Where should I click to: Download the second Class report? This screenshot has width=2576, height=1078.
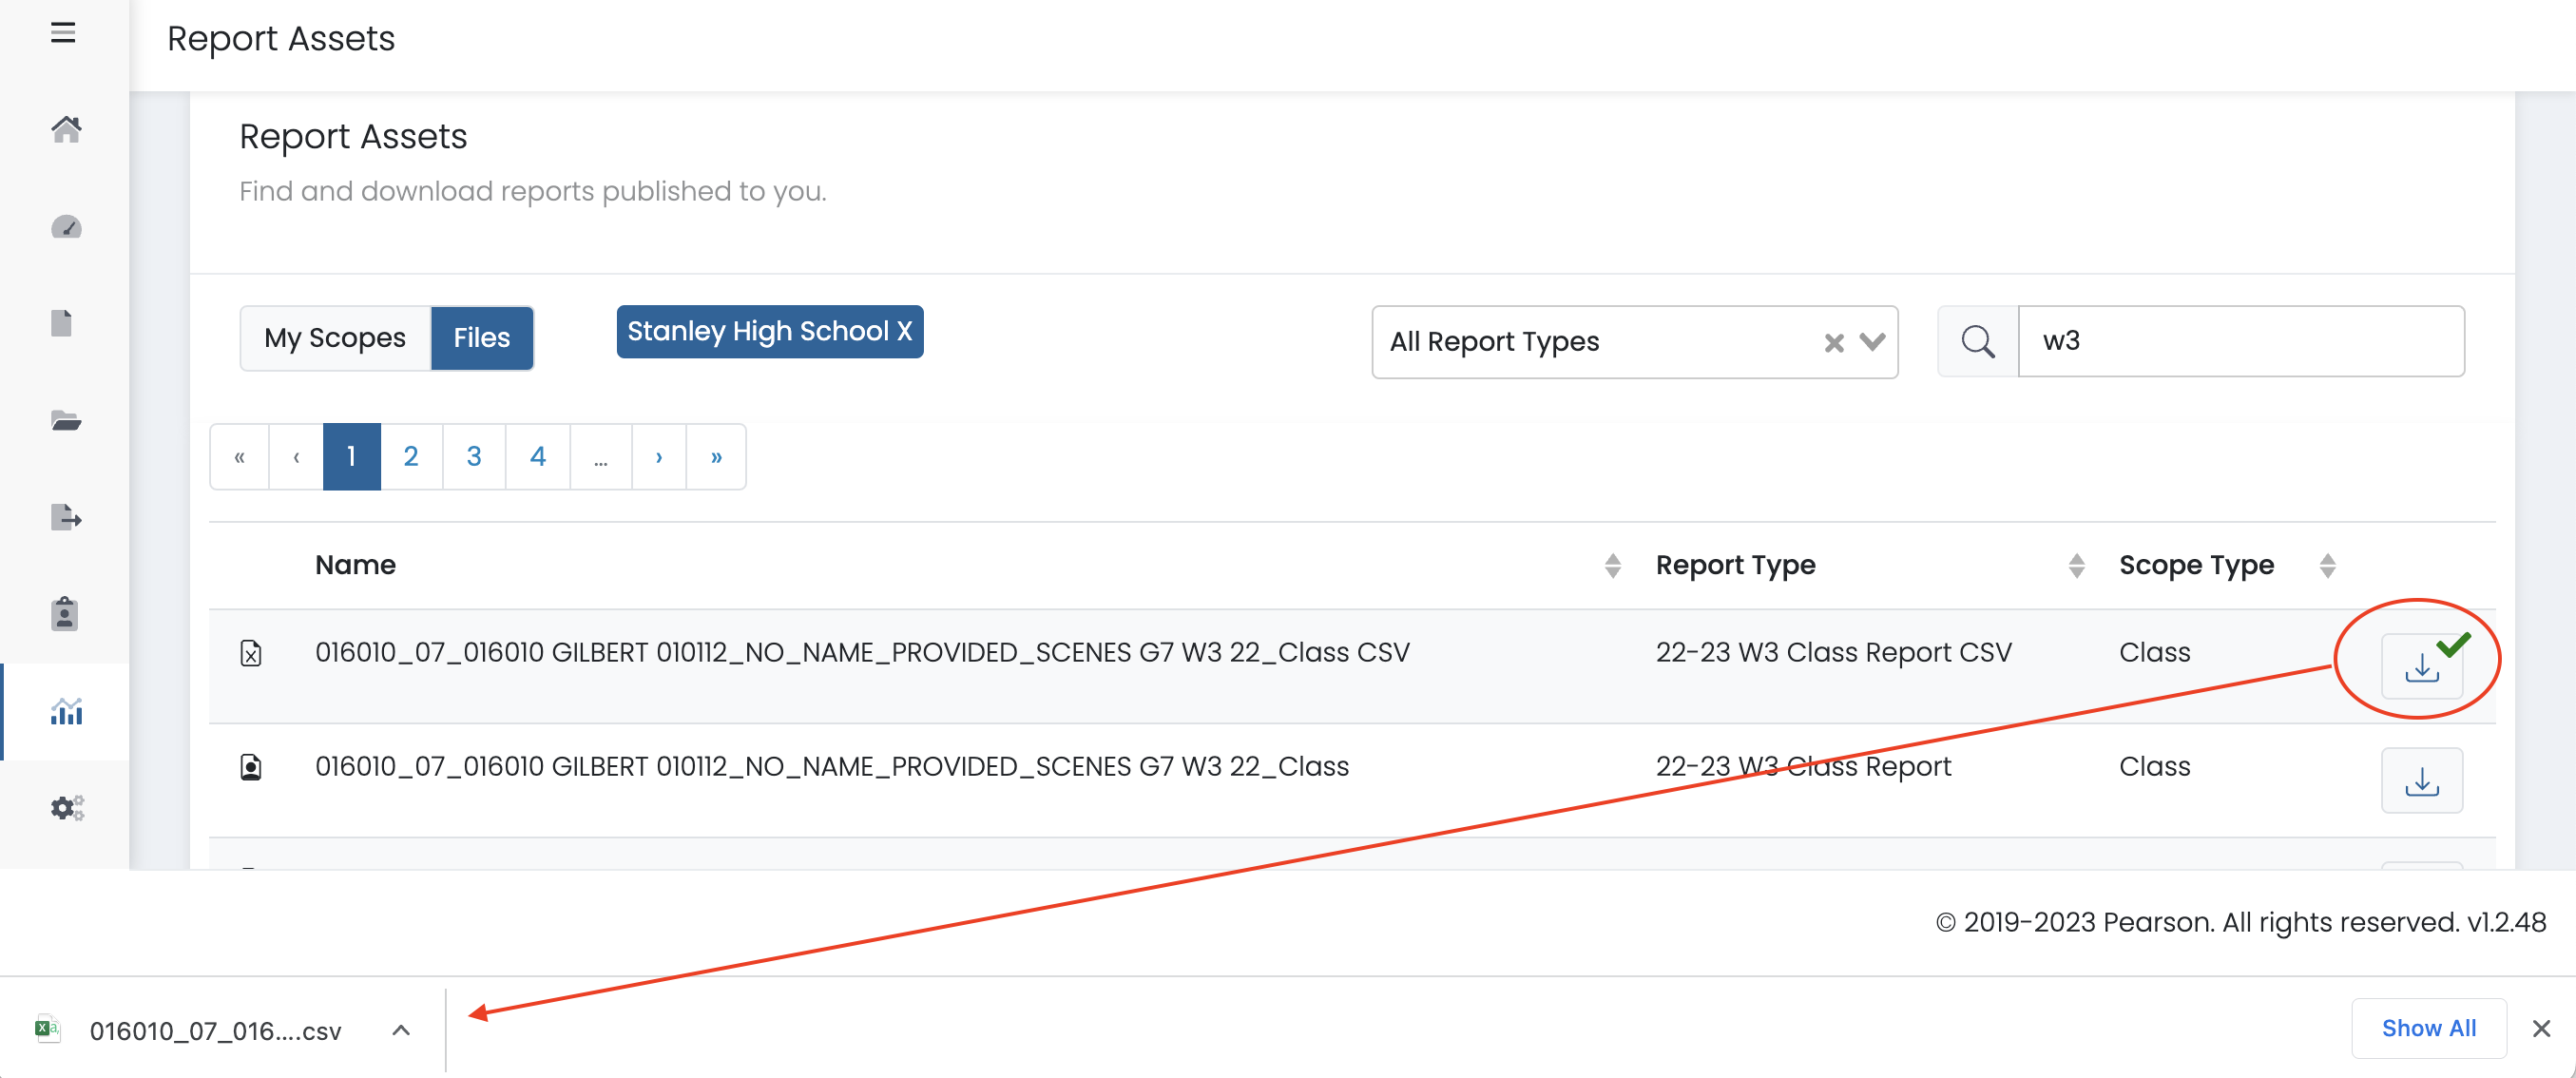(2420, 780)
